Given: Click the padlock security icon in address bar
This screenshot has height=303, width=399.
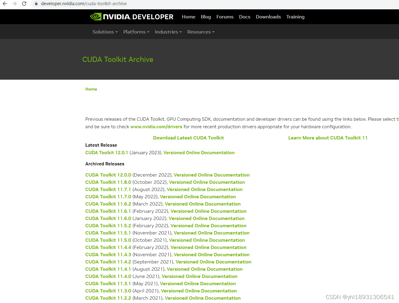Looking at the screenshot, I should coord(36,4).
